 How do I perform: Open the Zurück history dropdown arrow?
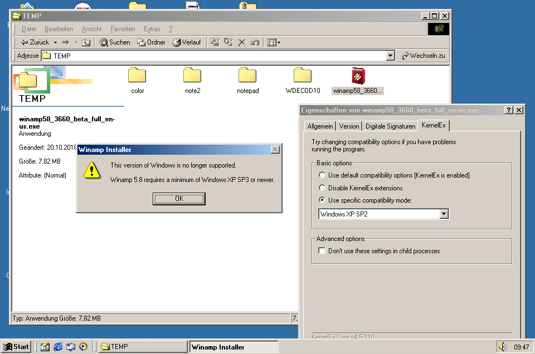55,43
